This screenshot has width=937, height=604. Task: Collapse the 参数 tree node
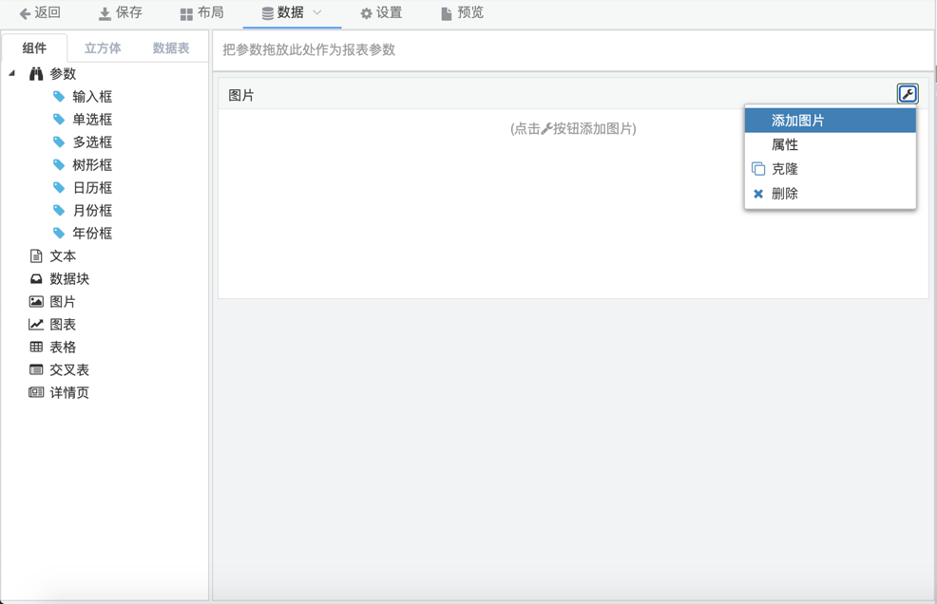click(12, 73)
